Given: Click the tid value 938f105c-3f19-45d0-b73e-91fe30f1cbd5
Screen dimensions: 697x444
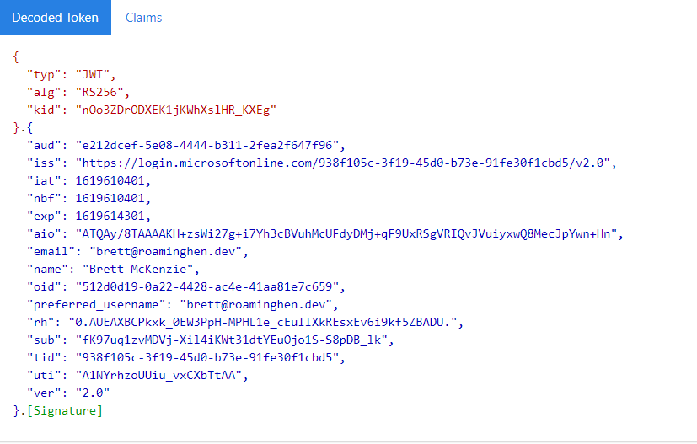Looking at the screenshot, I should [x=207, y=358].
